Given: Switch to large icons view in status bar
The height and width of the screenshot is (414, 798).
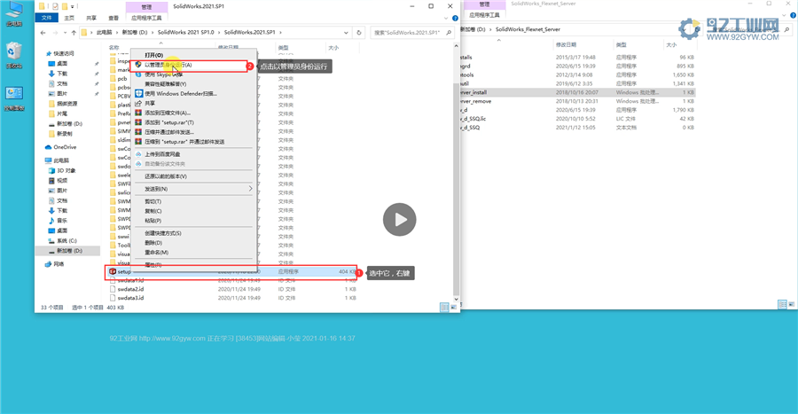Looking at the screenshot, I should click(x=453, y=308).
